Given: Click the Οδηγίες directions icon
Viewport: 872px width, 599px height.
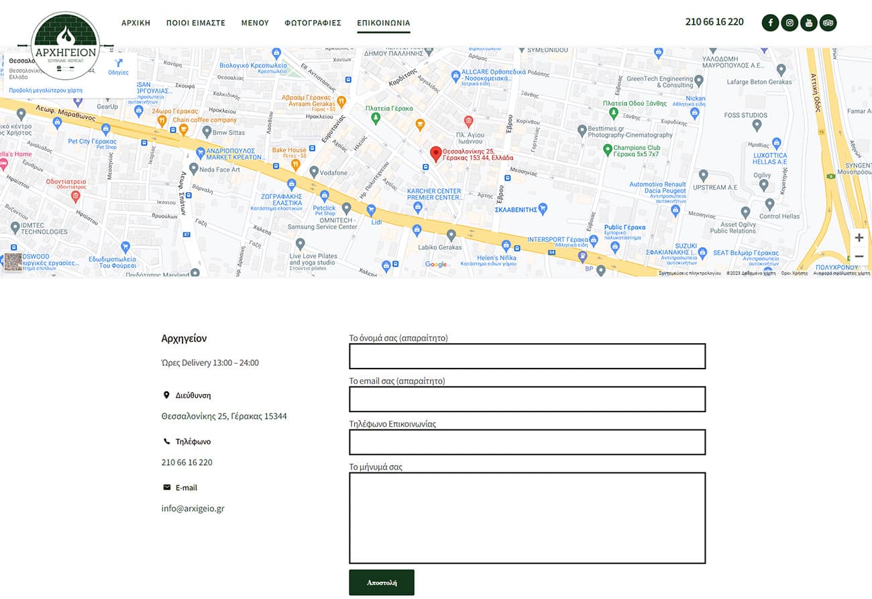Looking at the screenshot, I should [118, 66].
